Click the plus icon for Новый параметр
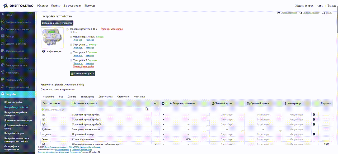Image resolution: width=338 pixels, height=154 pixels. click(43, 109)
